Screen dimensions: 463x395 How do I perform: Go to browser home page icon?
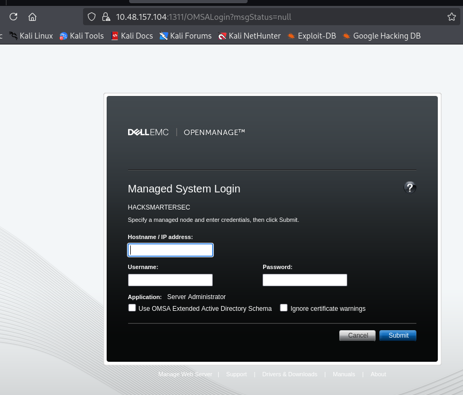pyautogui.click(x=33, y=17)
